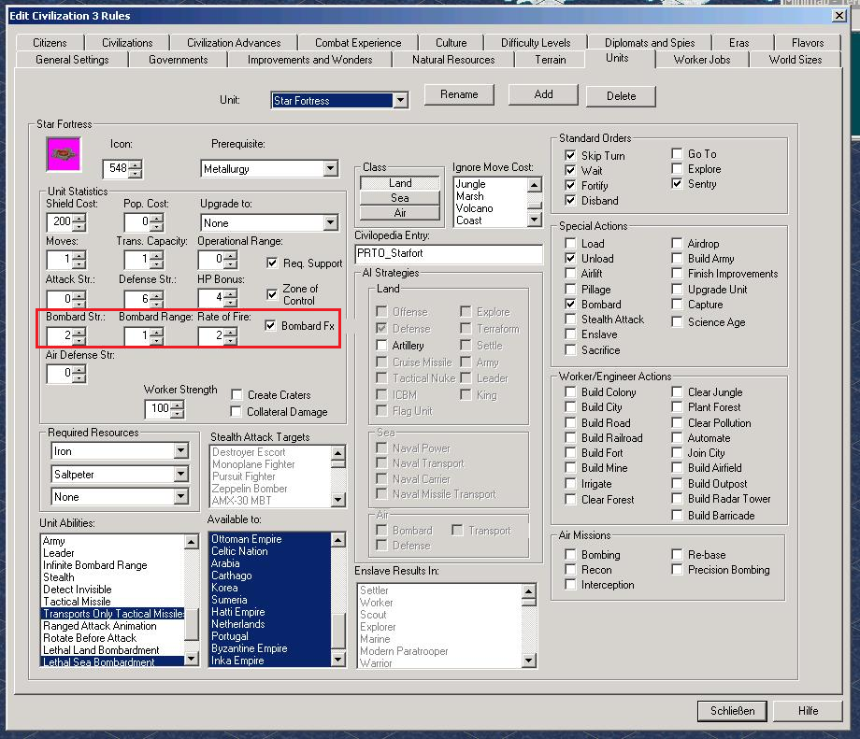Viewport: 860px width, 739px height.
Task: Click the Hilfe button
Action: (x=808, y=711)
